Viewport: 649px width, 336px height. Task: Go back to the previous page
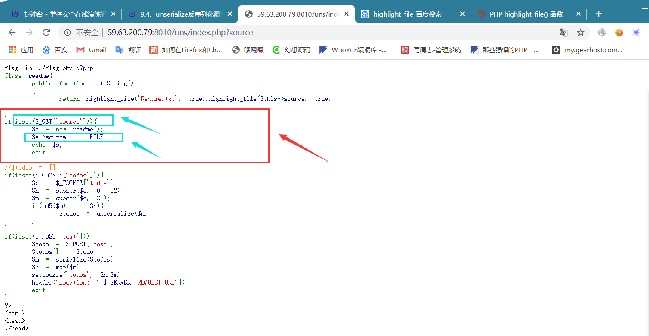(x=12, y=32)
